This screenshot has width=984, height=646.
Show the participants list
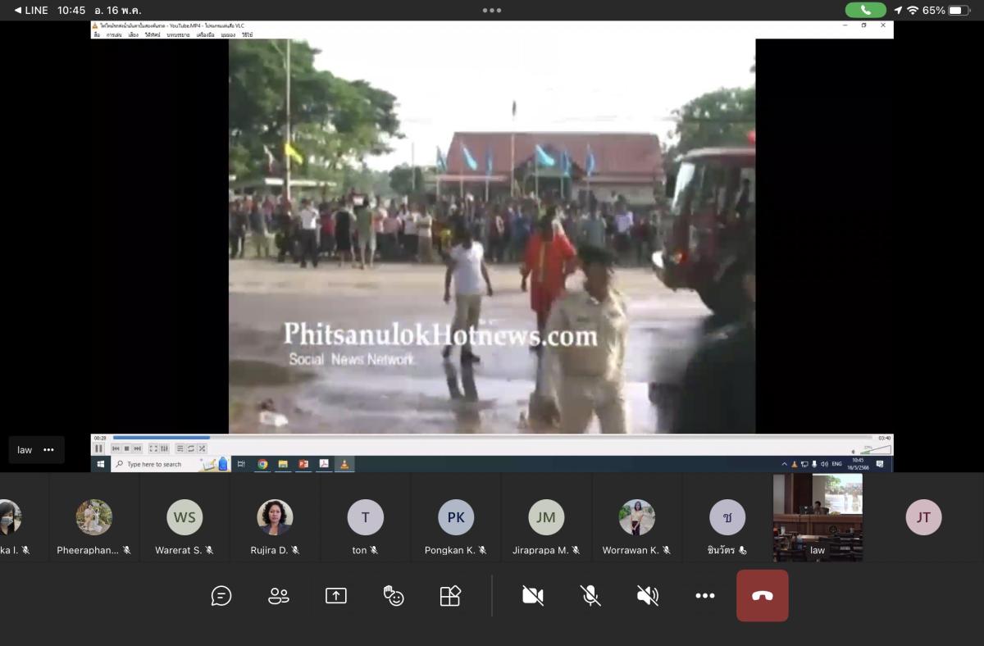(279, 596)
